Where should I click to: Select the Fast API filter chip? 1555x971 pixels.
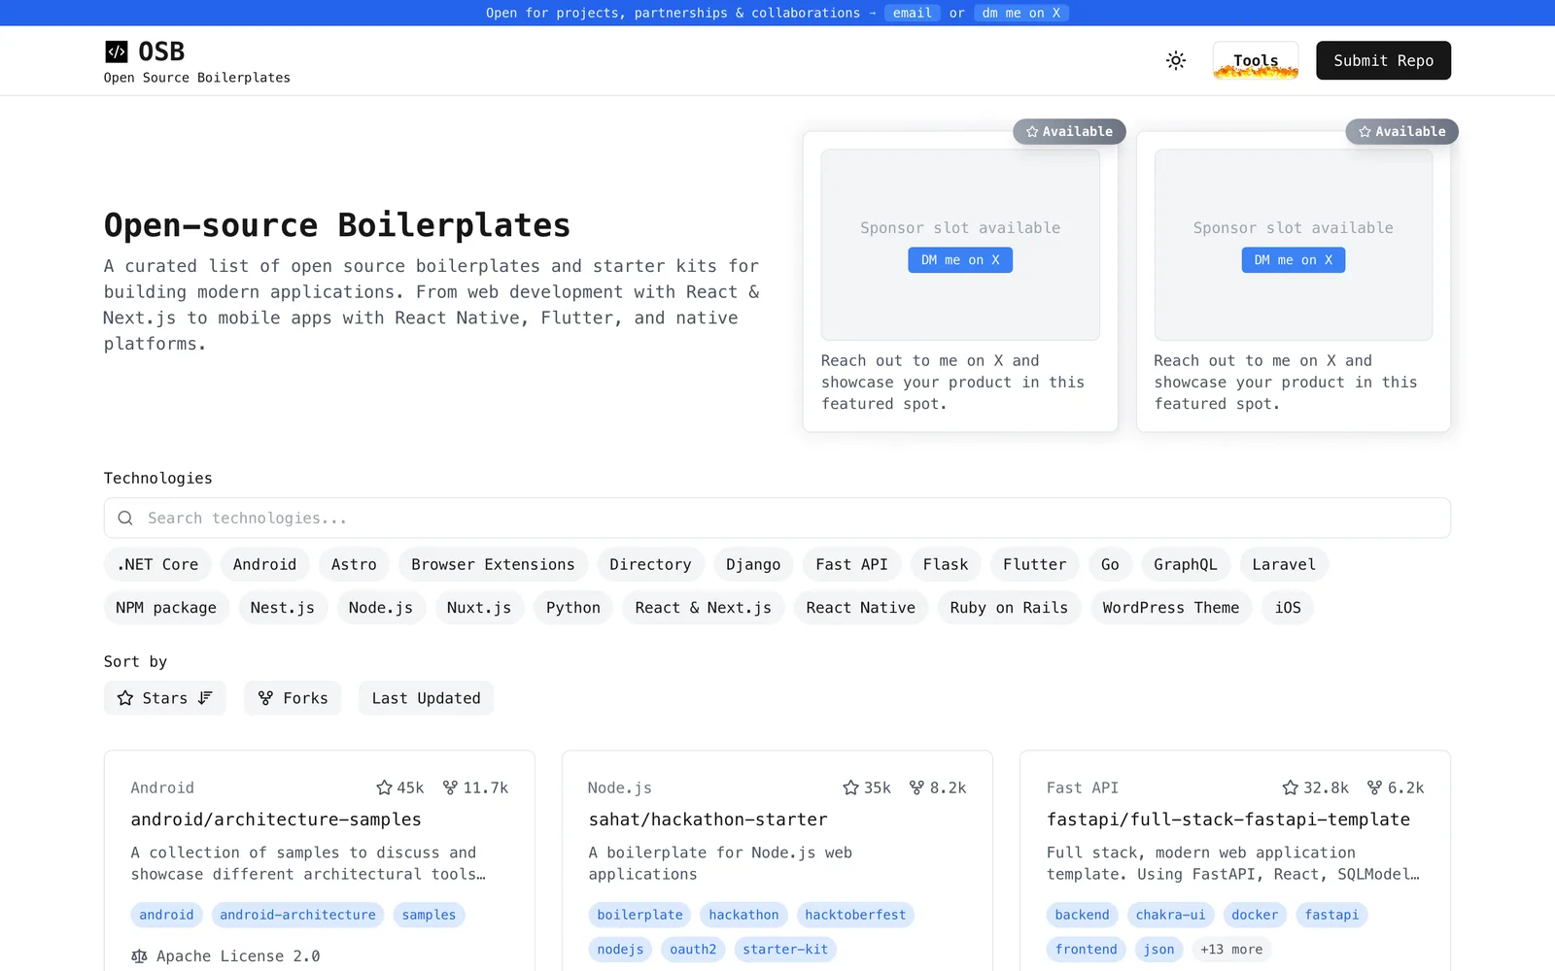coord(851,564)
